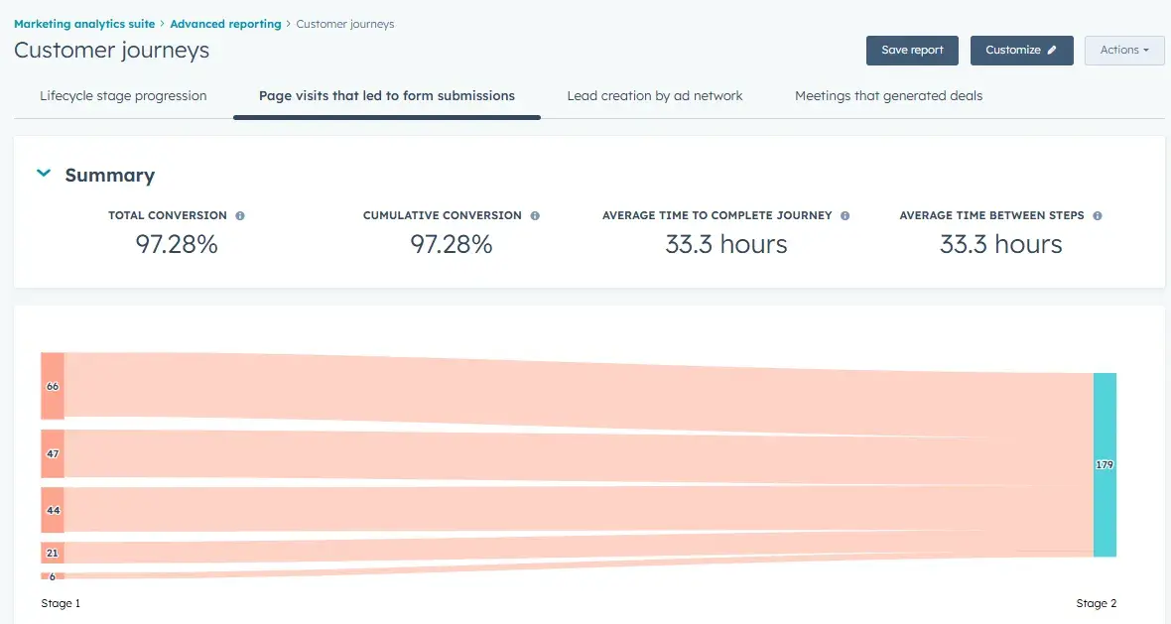Viewport: 1171px width, 624px height.
Task: Open the Cumulative Conversion info tooltip
Action: (534, 215)
